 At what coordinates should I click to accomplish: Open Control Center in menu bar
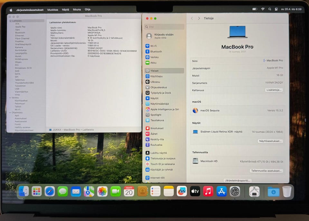[x=276, y=9]
